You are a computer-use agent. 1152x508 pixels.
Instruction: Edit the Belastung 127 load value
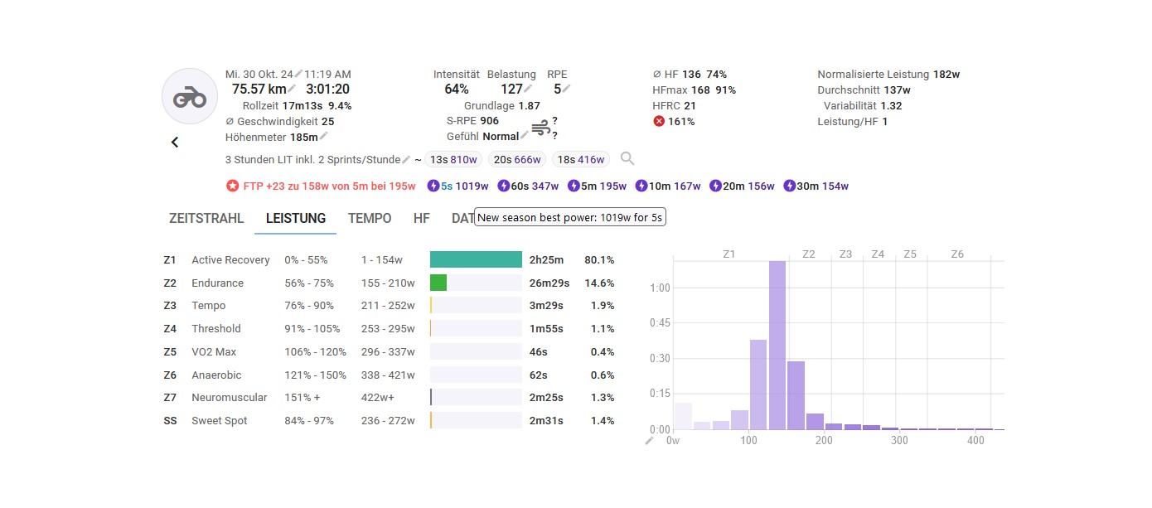(528, 90)
